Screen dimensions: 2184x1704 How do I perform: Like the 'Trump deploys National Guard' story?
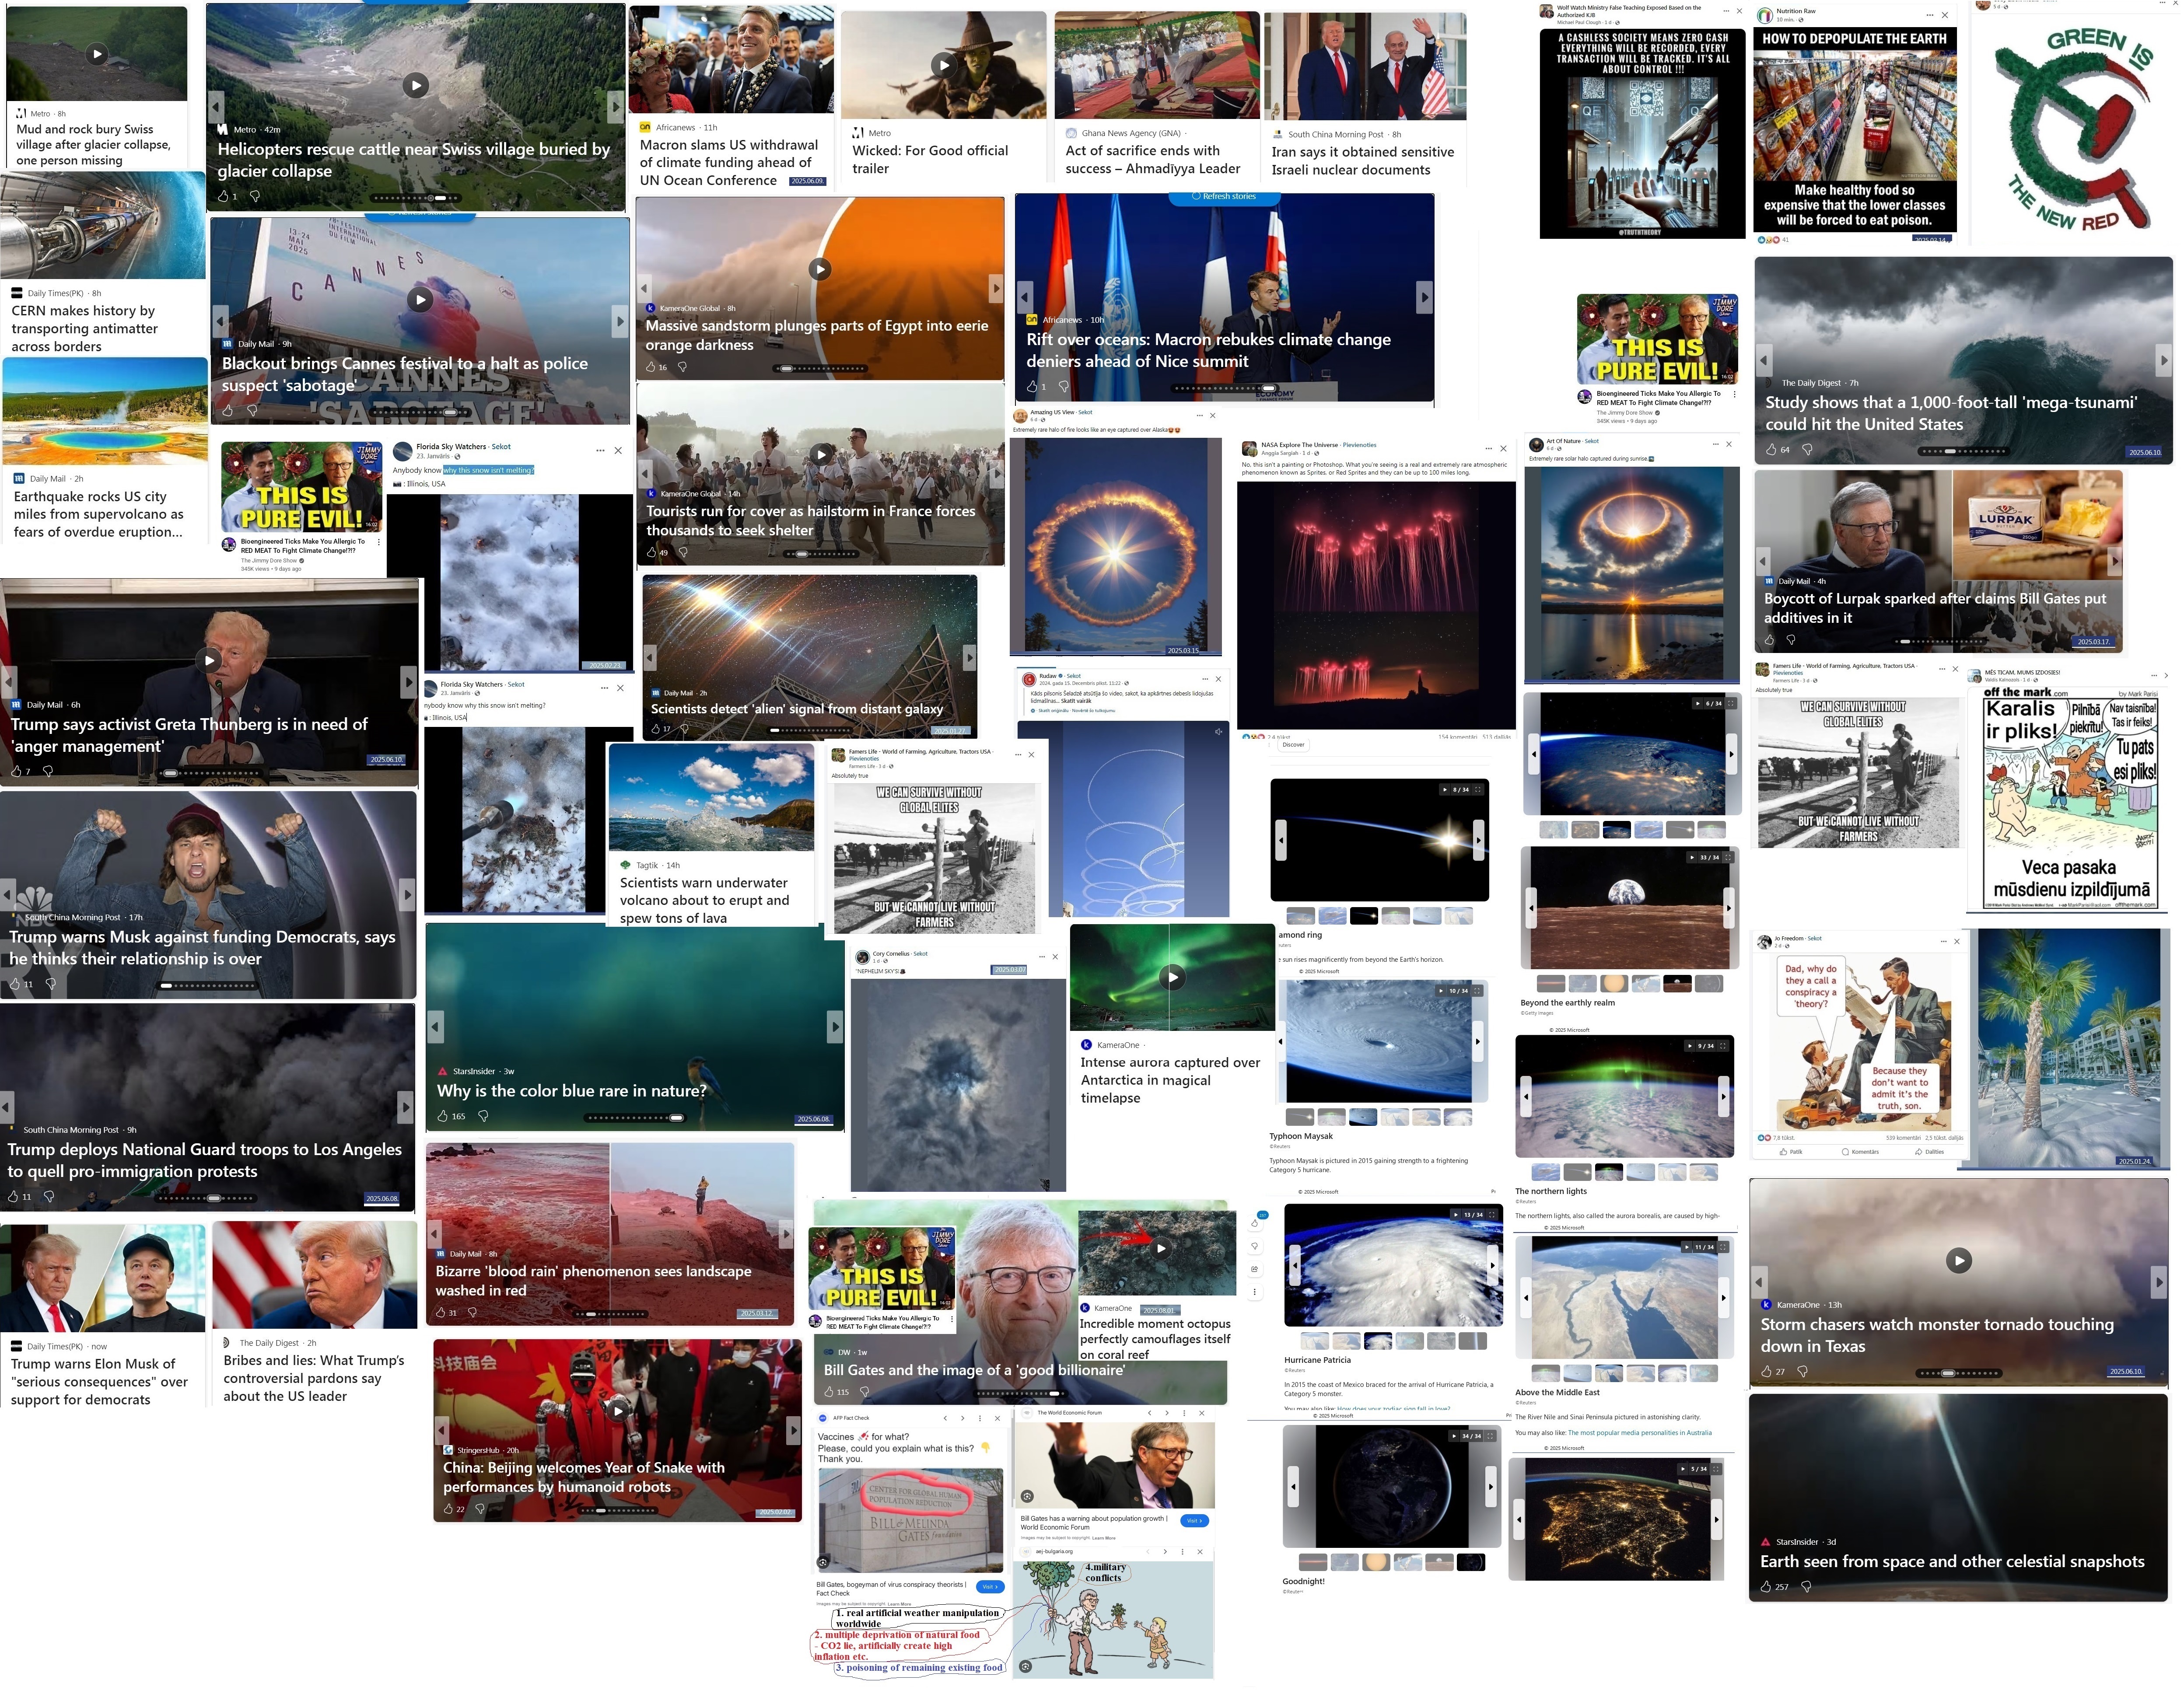(x=13, y=1196)
